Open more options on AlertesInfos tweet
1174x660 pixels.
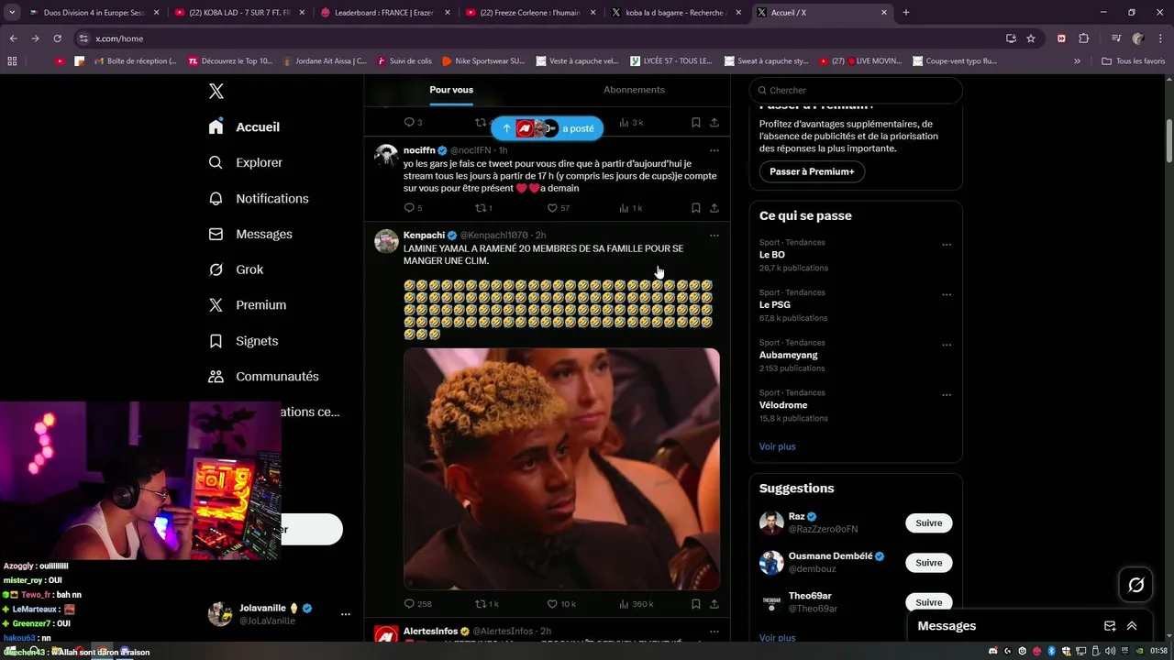point(714,632)
